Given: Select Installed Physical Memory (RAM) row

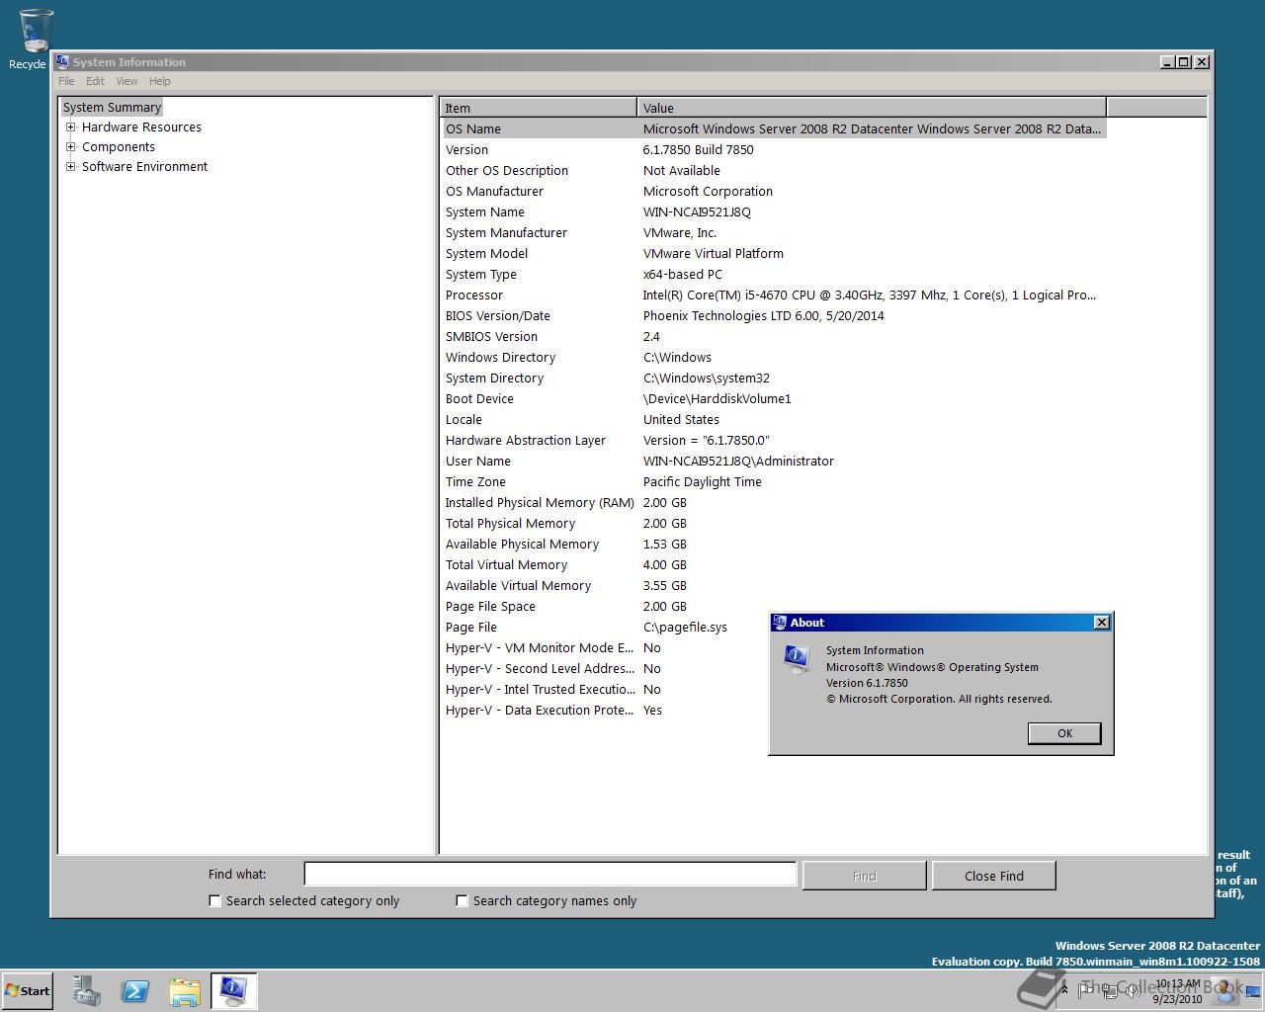Looking at the screenshot, I should [774, 502].
